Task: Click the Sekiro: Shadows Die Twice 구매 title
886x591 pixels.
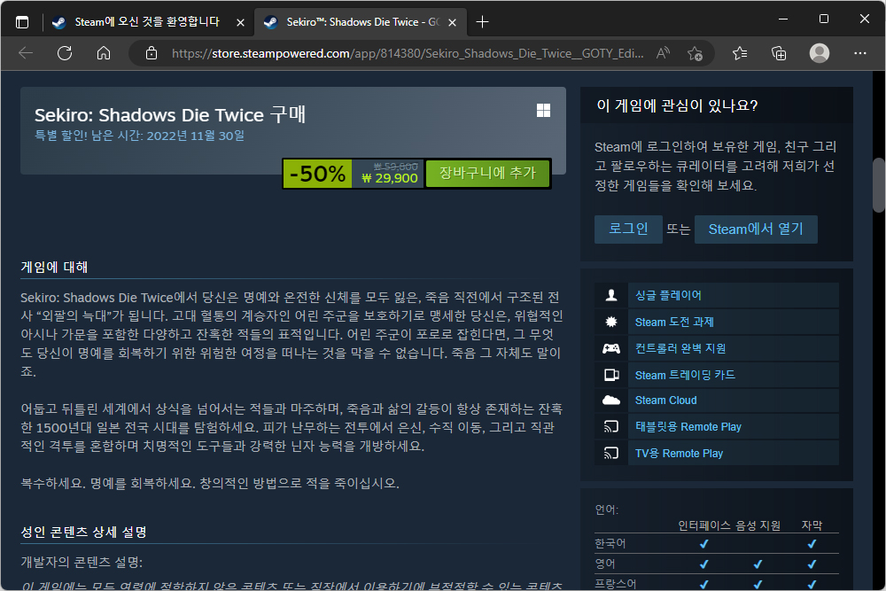Action: coord(169,114)
